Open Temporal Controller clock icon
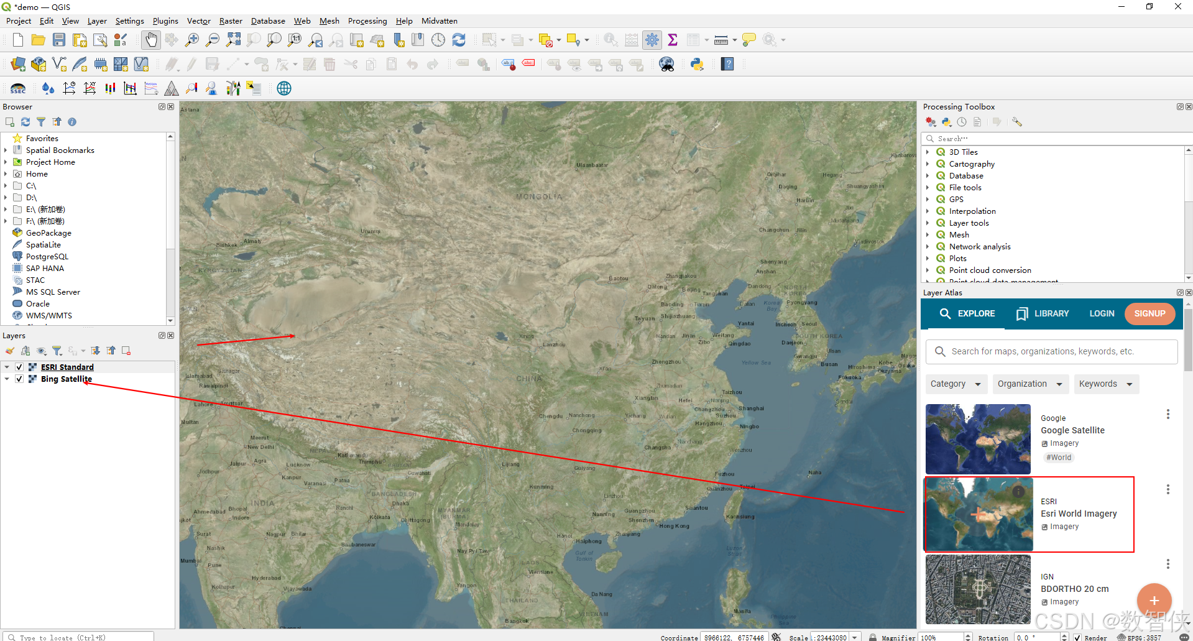Screen dimensions: 1193x641 [x=438, y=40]
